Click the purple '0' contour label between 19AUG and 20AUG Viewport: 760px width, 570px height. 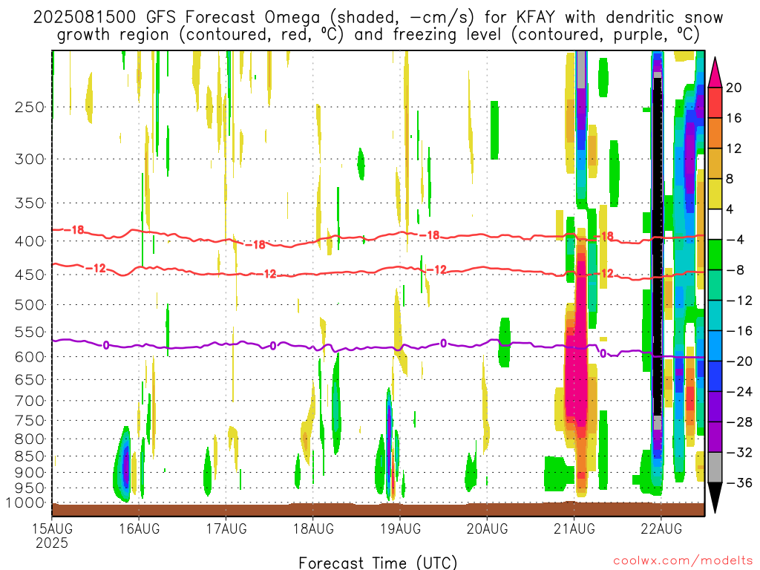444,344
